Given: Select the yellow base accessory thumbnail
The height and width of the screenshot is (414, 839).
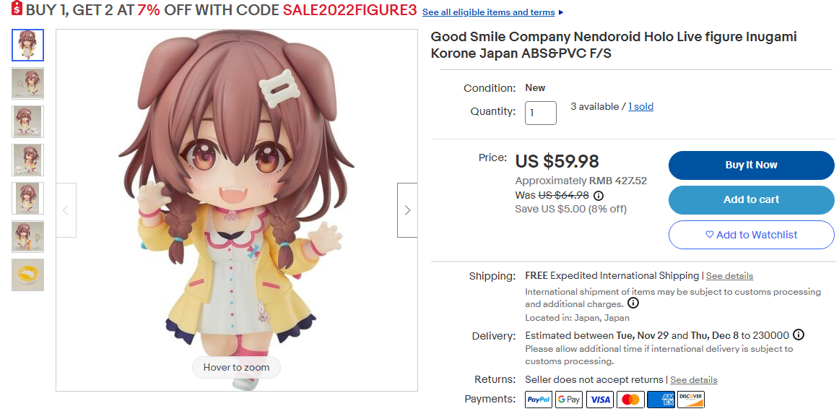Looking at the screenshot, I should pyautogui.click(x=27, y=275).
